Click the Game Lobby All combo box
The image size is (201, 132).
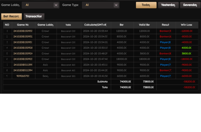point(41,5)
